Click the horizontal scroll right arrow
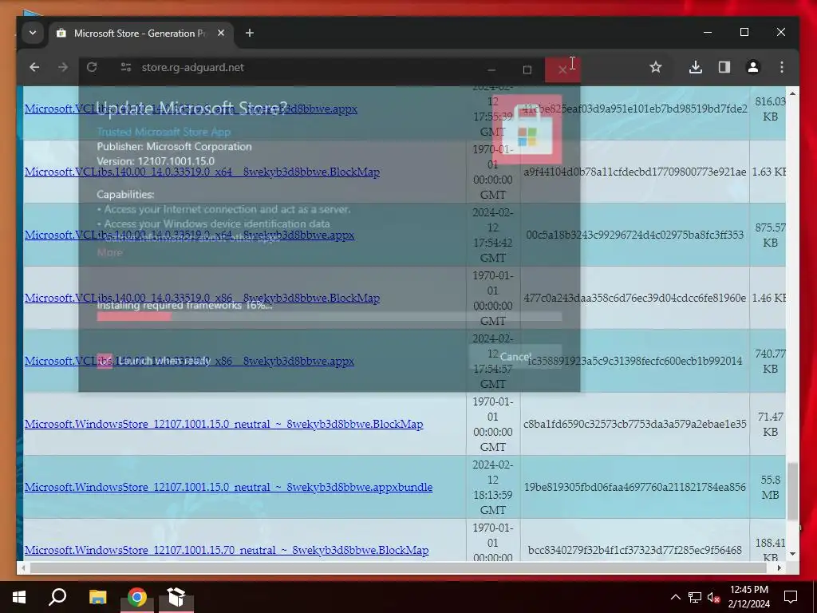Screen dimensions: 817x613 (x=779, y=568)
